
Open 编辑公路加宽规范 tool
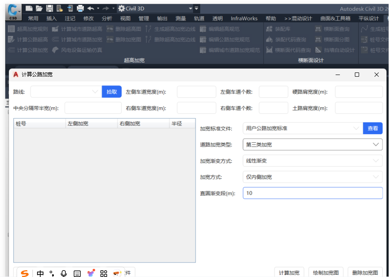[225, 39]
